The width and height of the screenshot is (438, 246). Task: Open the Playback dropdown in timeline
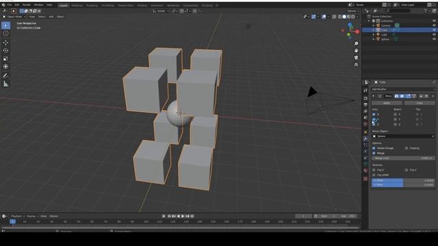pos(18,216)
